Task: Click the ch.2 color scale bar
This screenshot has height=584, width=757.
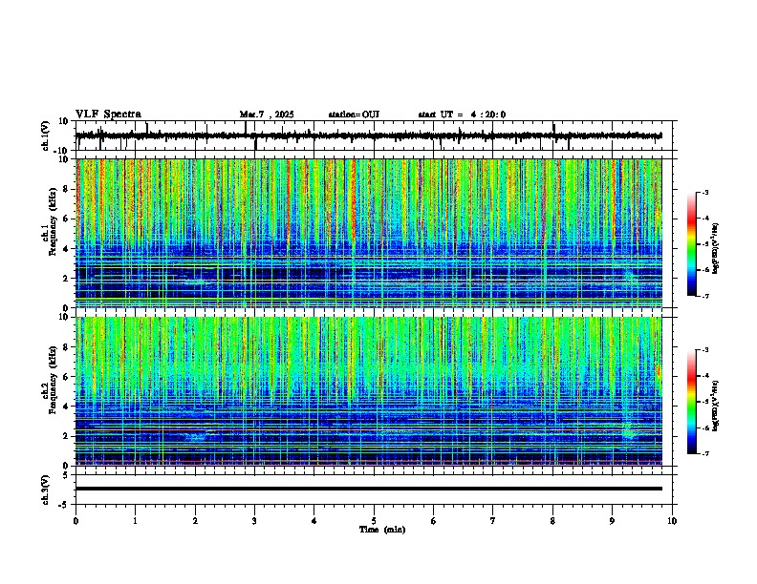Action: point(692,402)
